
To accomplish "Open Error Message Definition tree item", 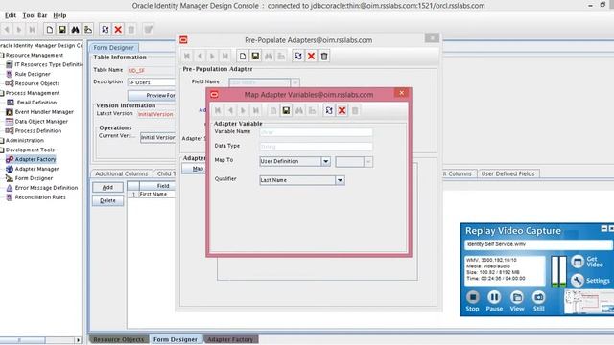I will [x=46, y=188].
